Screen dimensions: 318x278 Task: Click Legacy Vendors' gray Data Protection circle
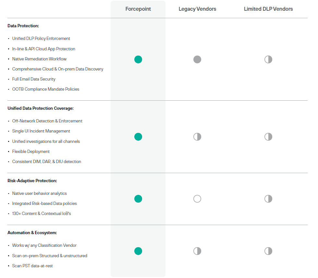[x=197, y=59]
